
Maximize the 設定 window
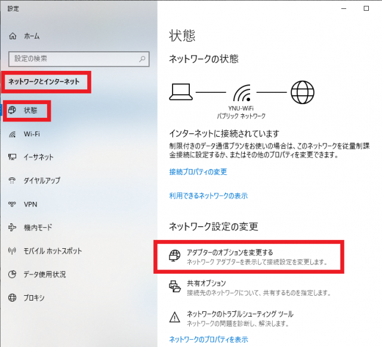click(x=366, y=8)
